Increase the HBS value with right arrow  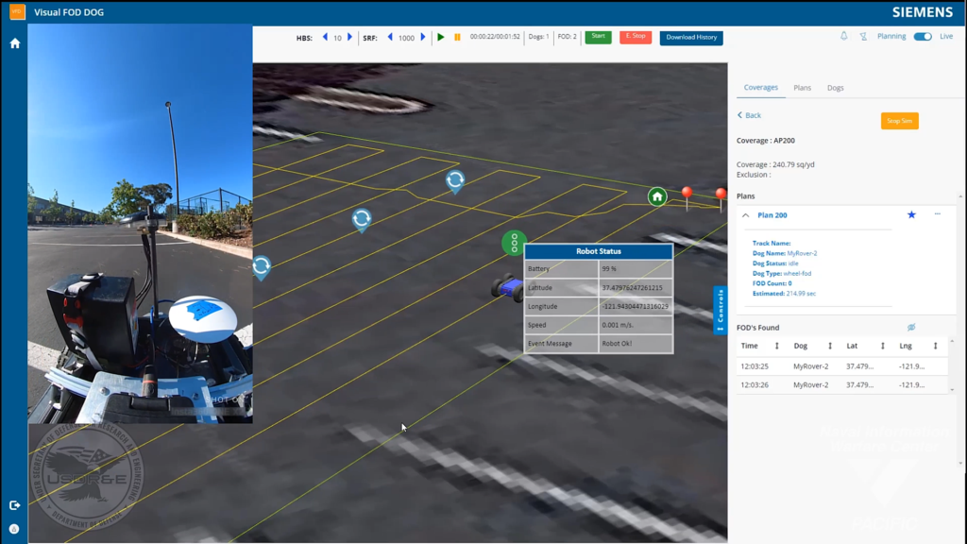tap(349, 37)
